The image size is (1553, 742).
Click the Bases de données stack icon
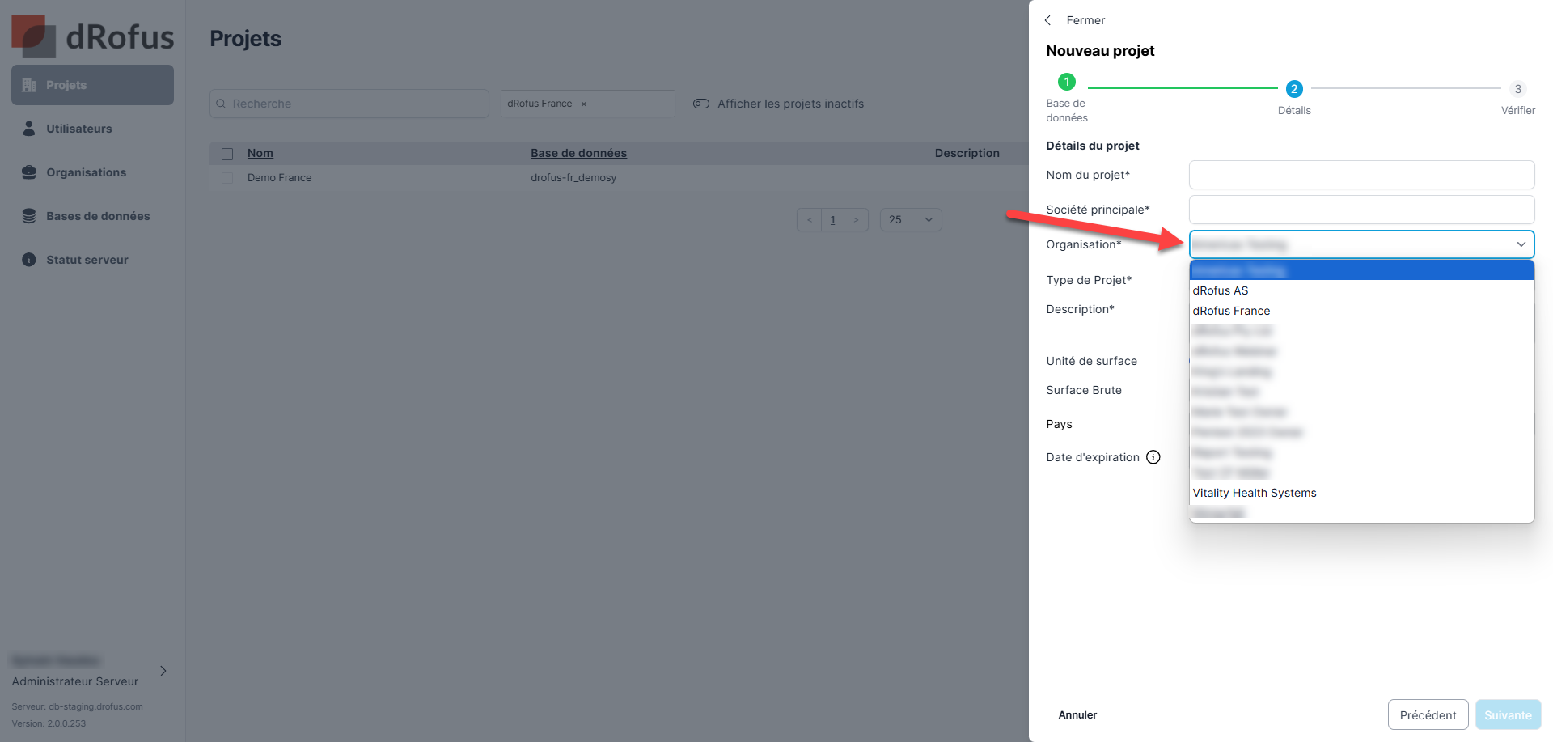pyautogui.click(x=29, y=216)
